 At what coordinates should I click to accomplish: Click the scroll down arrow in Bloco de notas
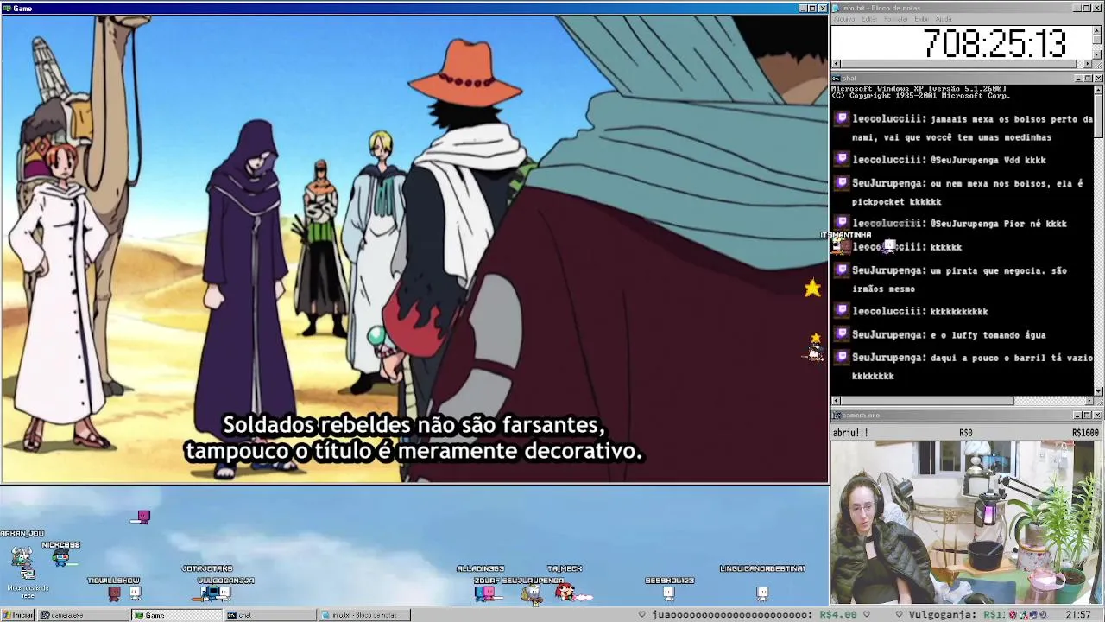pyautogui.click(x=1098, y=54)
